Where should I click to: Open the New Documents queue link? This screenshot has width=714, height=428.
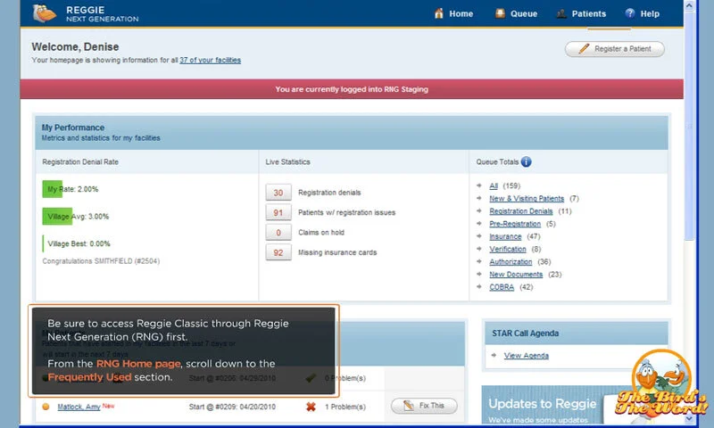click(x=516, y=275)
